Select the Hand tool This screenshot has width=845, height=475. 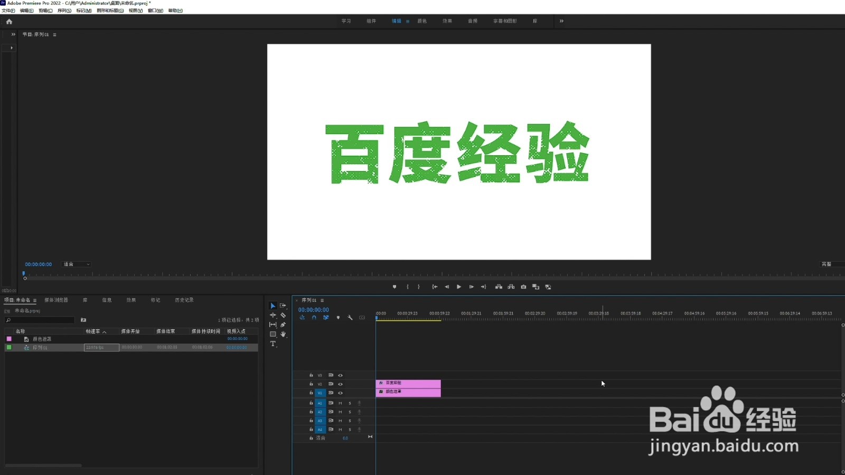283,334
